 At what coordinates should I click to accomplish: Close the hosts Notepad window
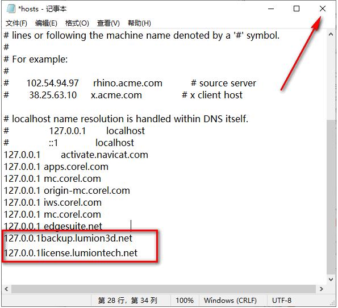pos(323,9)
